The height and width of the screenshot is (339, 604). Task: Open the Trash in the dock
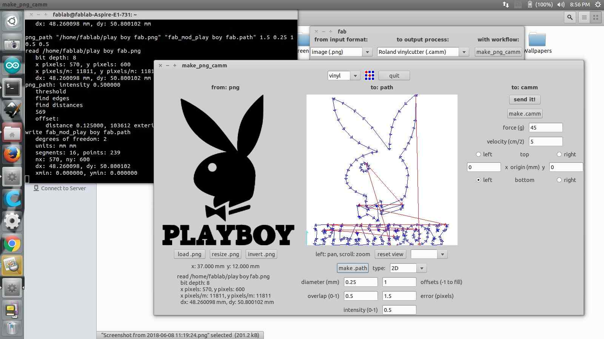12,328
